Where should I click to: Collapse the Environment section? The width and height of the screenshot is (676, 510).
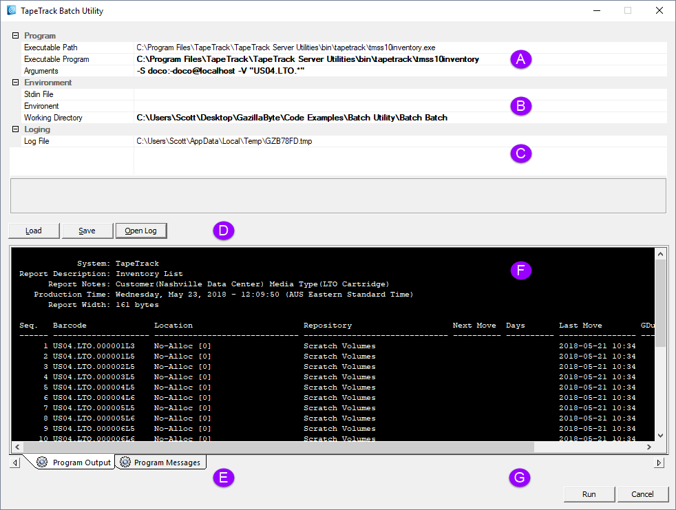(x=16, y=82)
